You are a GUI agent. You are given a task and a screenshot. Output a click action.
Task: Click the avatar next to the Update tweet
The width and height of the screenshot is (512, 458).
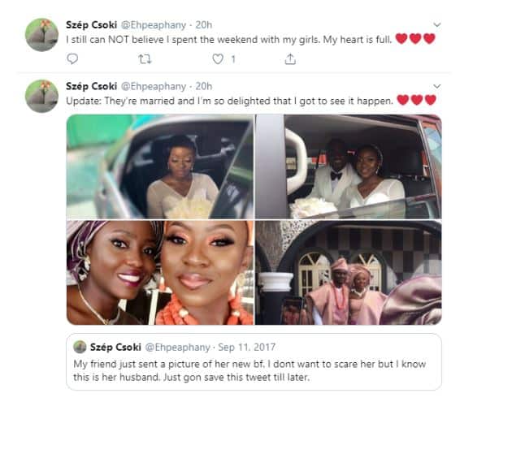click(x=41, y=96)
